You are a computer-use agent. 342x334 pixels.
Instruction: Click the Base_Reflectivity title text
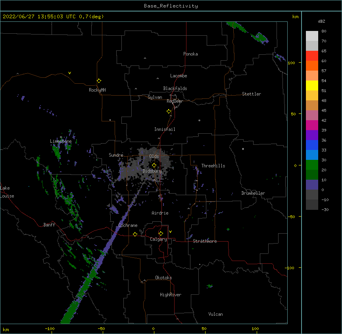click(x=171, y=6)
